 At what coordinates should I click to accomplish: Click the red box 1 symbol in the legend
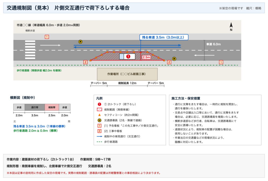coord(99,125)
